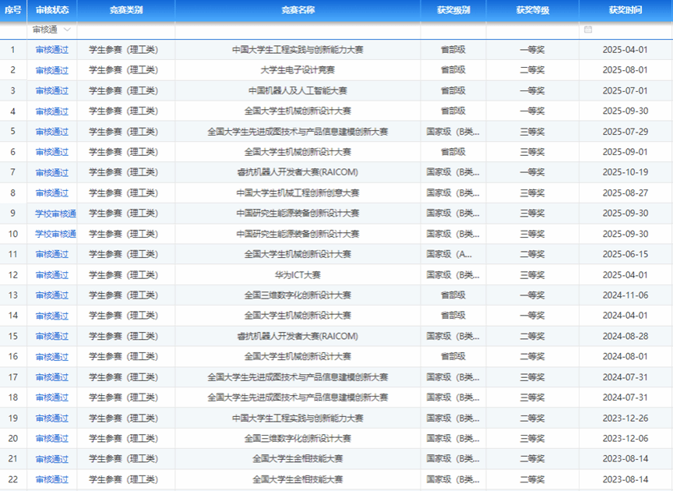The image size is (673, 491).
Task: Click the 竞赛名称 filter input field
Action: click(x=298, y=30)
